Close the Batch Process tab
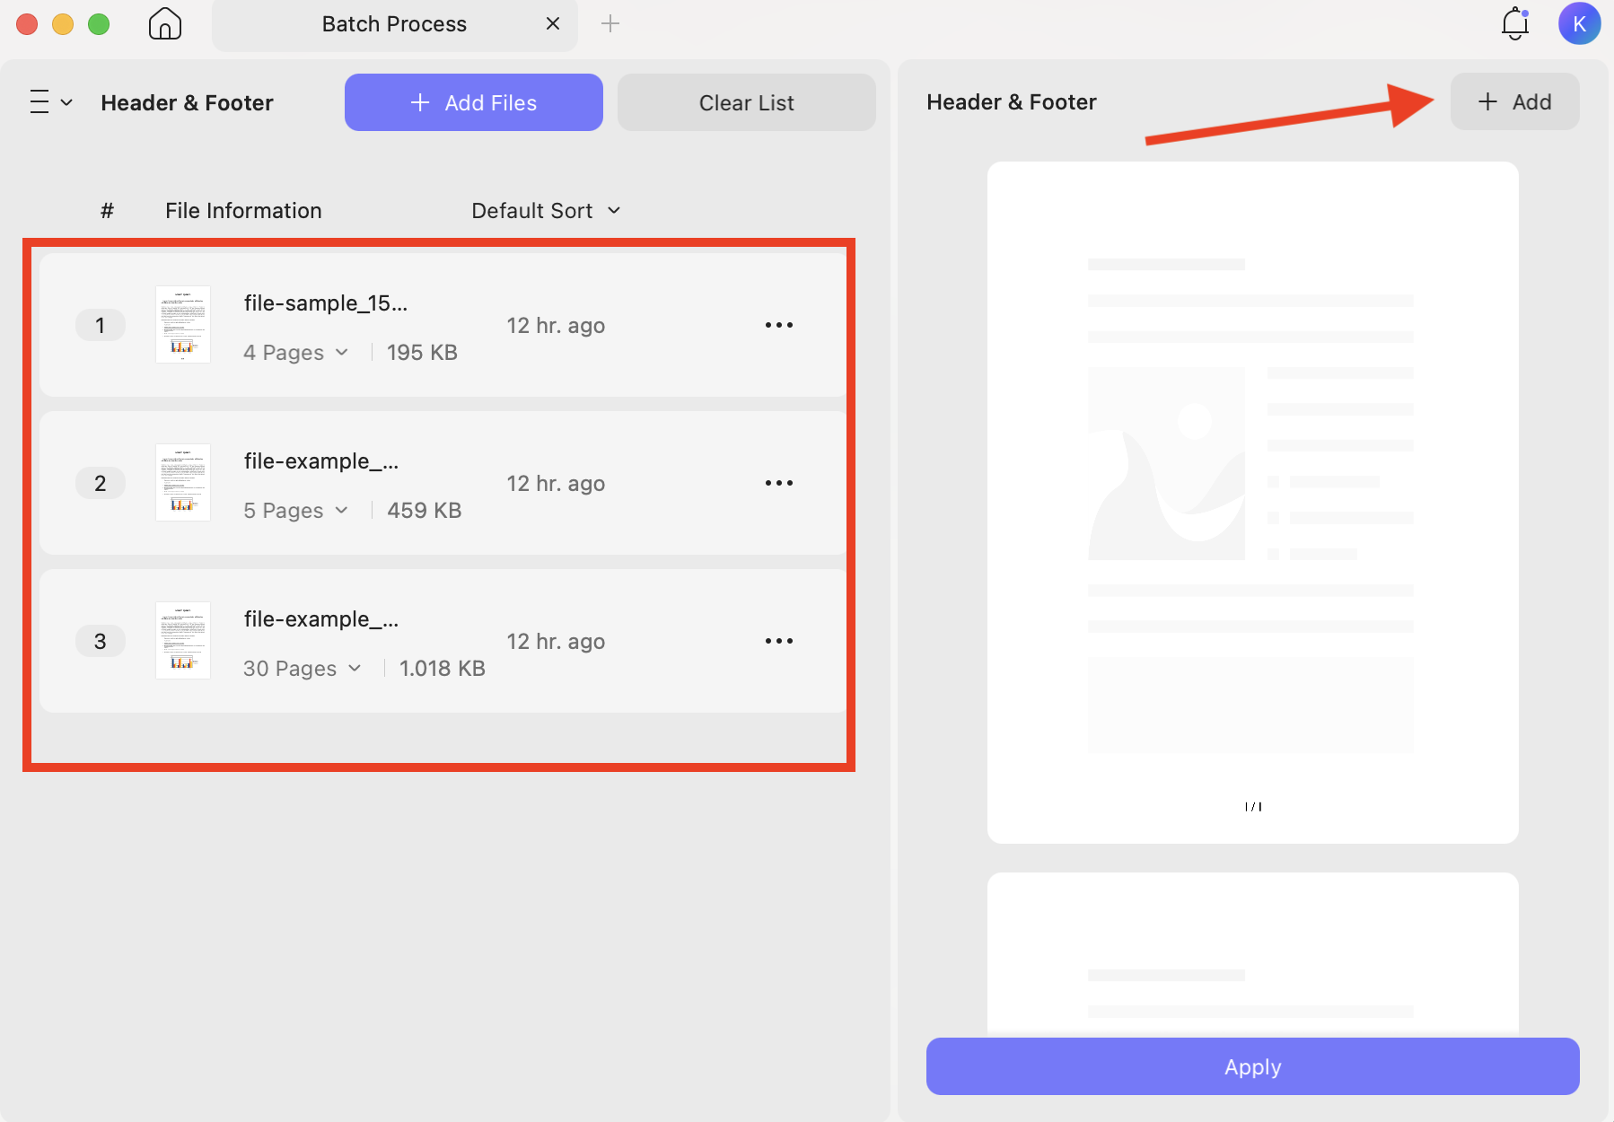The height and width of the screenshot is (1122, 1614). (553, 23)
